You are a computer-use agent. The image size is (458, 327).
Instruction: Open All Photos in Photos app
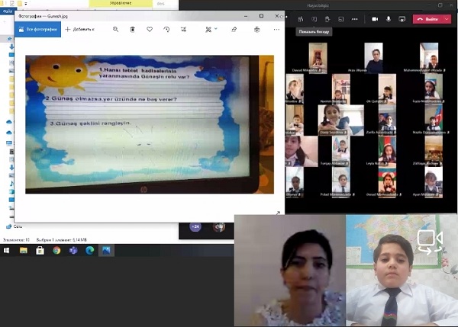coord(37,30)
